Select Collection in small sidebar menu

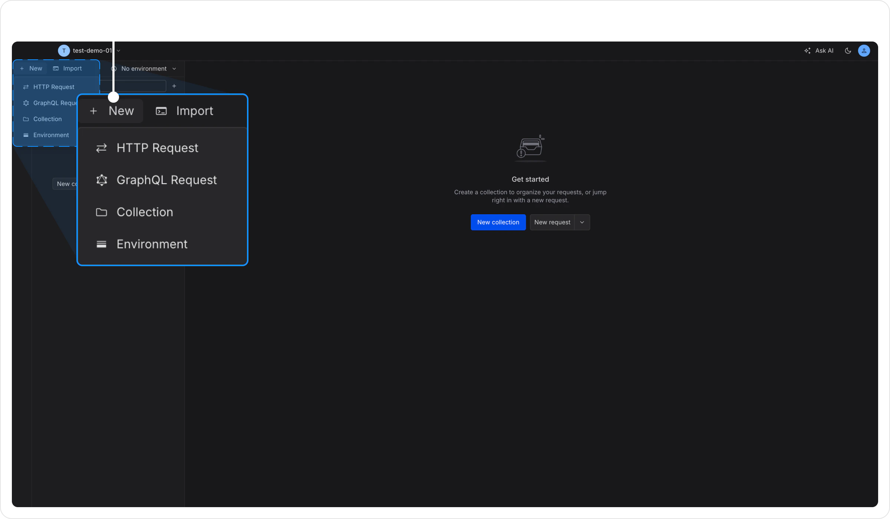47,119
